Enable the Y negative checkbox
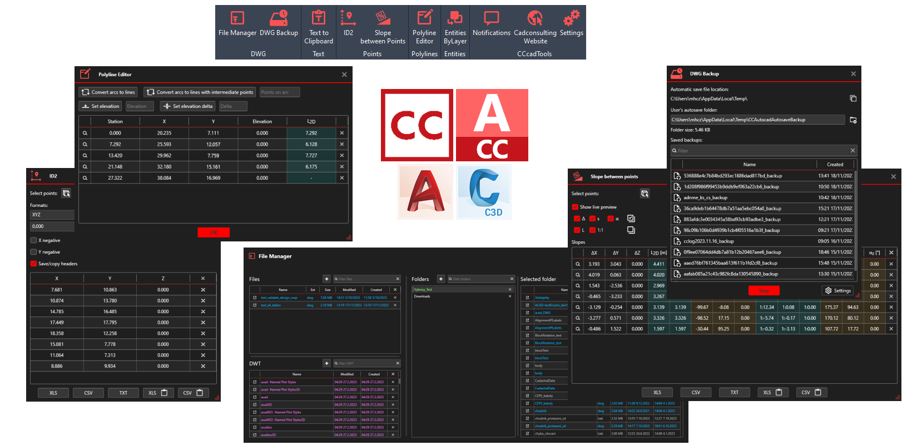 (33, 252)
